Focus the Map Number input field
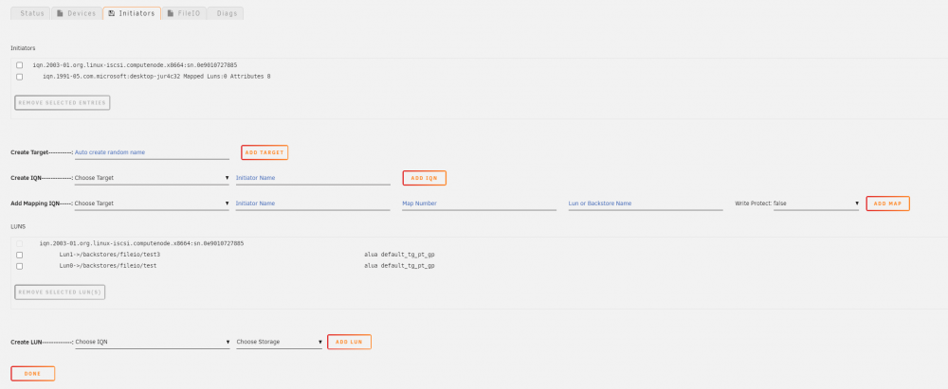Viewport: 948px width, 389px height. [479, 203]
